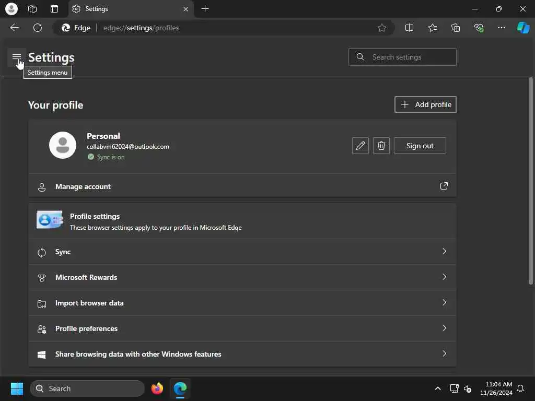Click the Sign out button
The height and width of the screenshot is (401, 535).
[x=420, y=146]
